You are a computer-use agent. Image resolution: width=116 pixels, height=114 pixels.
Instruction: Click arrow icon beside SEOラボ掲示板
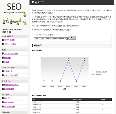pos(3,106)
